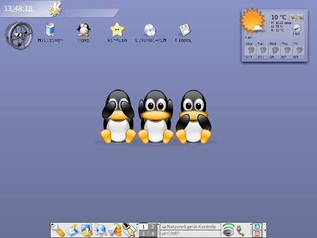Switch to virtual desktop 2
317x238 pixels.
coord(152,227)
